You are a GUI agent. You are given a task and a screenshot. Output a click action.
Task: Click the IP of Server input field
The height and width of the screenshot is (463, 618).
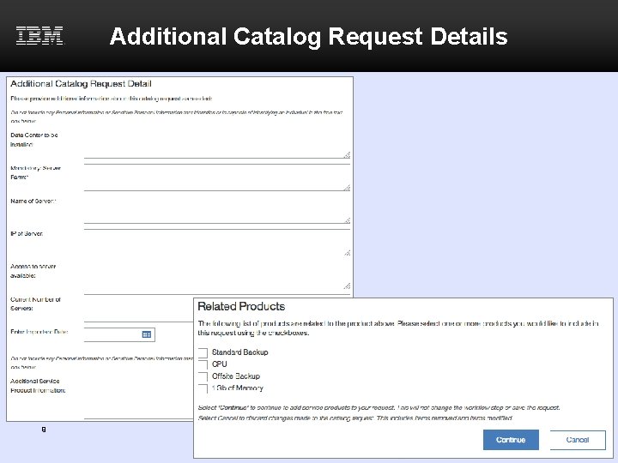[215, 245]
